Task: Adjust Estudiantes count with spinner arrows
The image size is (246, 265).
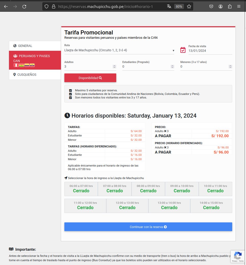Action: [172, 67]
